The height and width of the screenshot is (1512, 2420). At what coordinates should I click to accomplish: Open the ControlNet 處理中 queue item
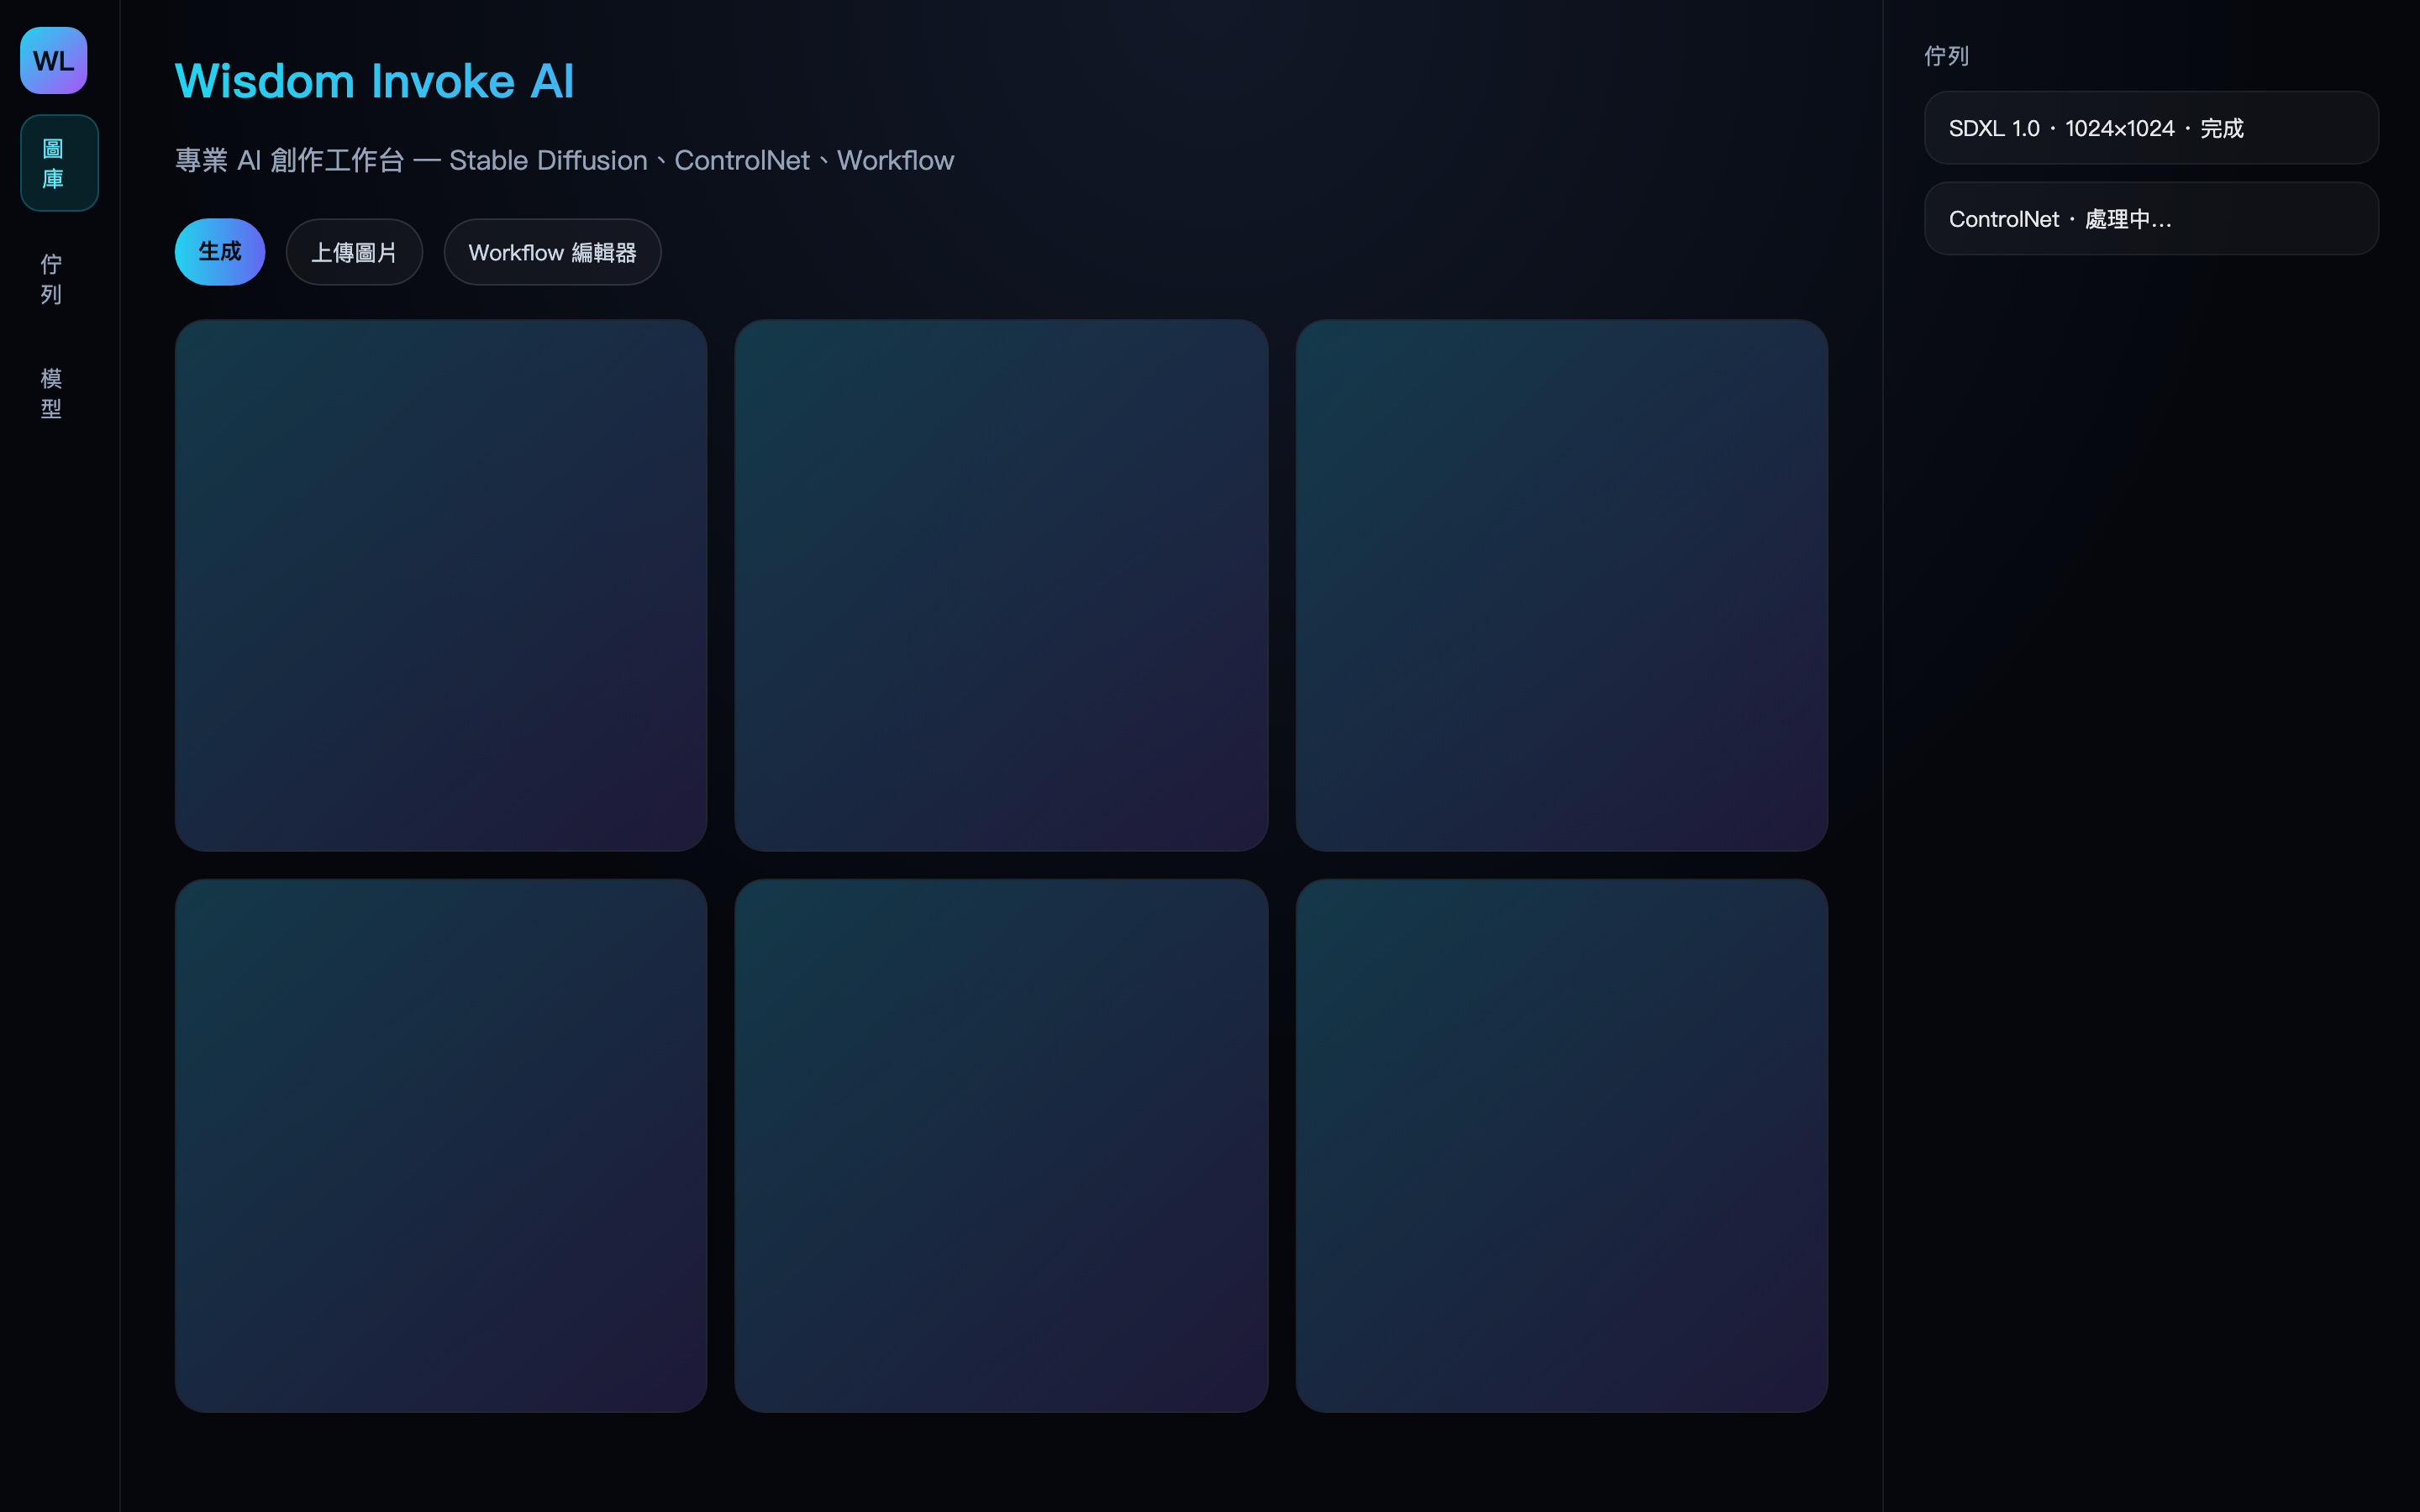coord(2151,218)
